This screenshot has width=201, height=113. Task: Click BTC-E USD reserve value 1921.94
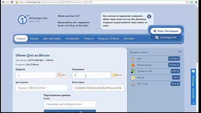point(175,84)
